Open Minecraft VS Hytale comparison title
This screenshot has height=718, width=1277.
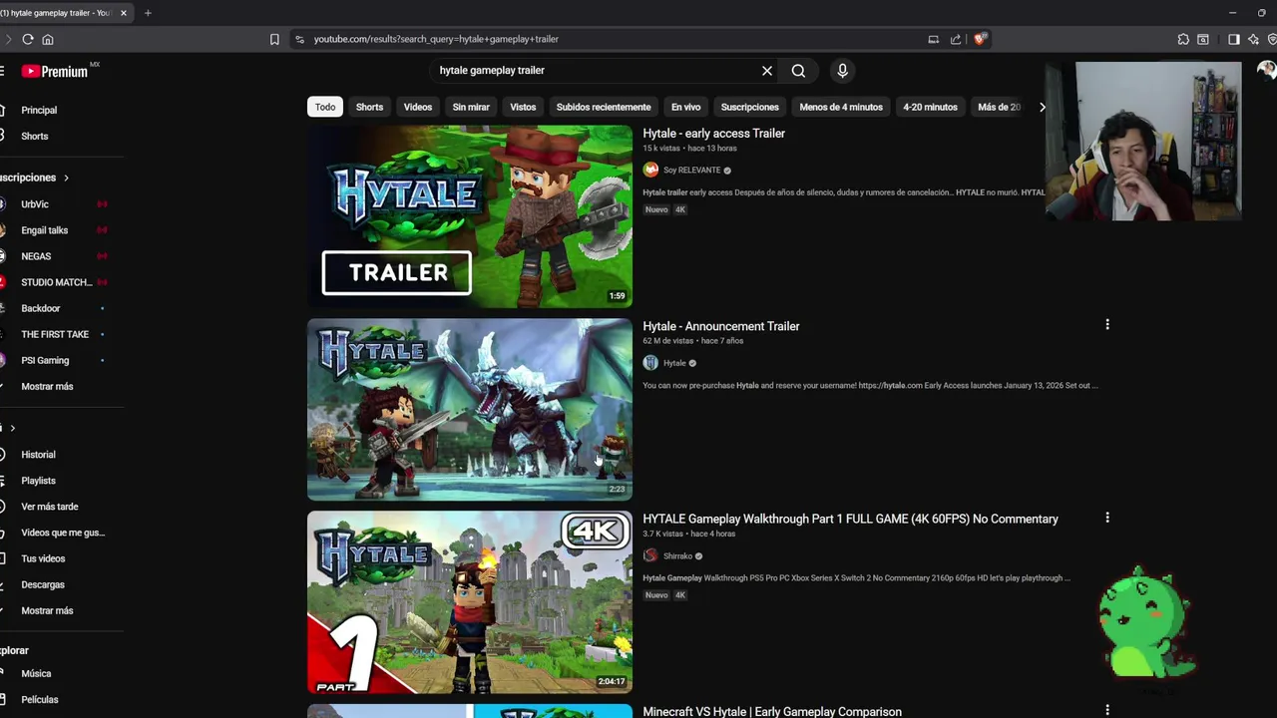772,711
